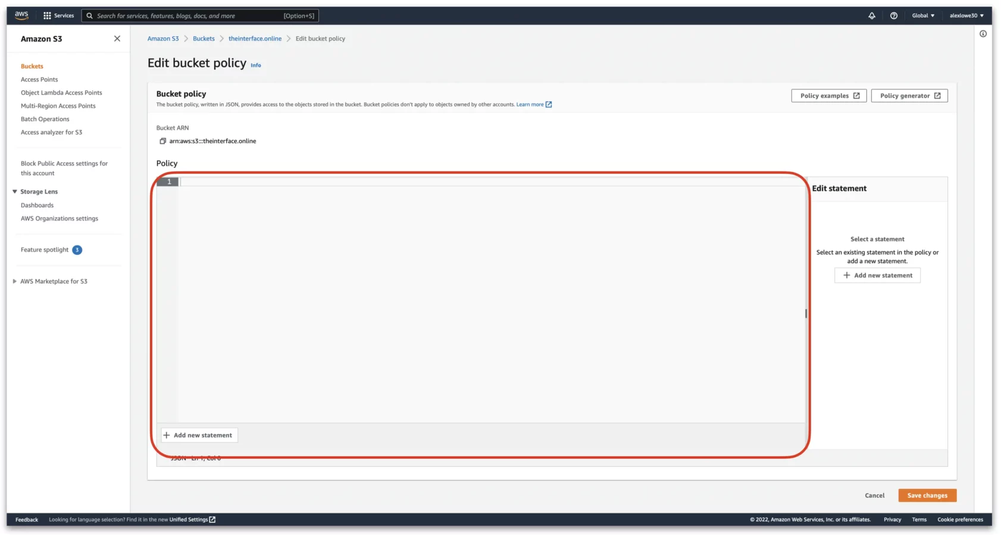Open the Global region dropdown
Screen dimensions: 1001x536
[923, 15]
